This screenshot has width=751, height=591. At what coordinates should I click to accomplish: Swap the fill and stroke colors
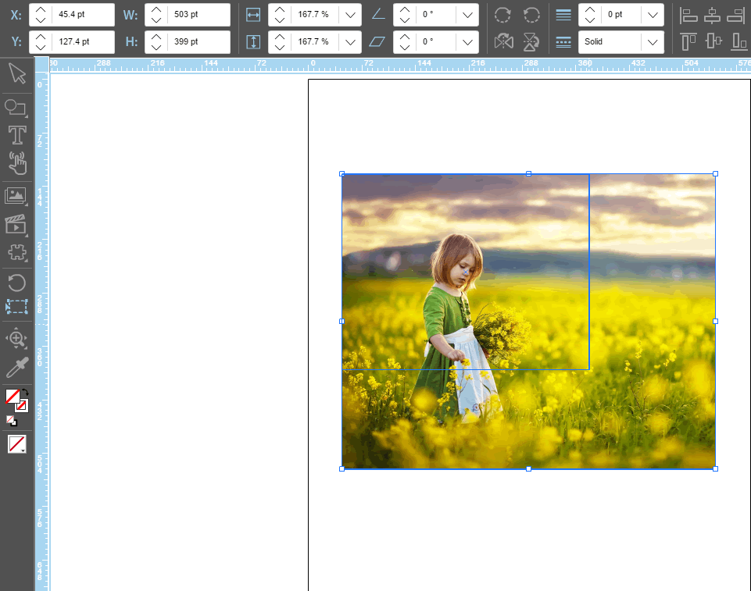tap(24, 393)
